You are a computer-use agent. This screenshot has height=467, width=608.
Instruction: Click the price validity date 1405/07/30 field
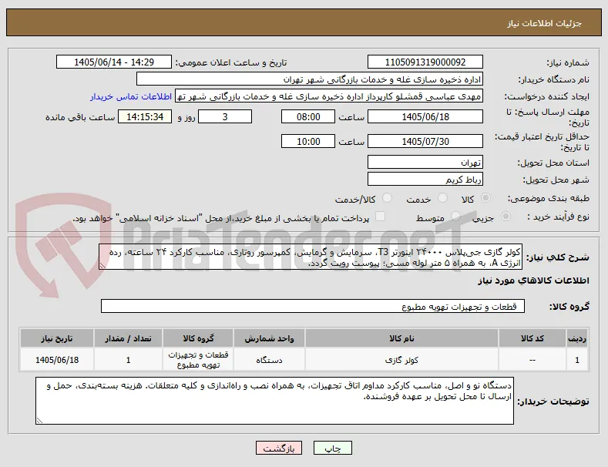tap(425, 141)
